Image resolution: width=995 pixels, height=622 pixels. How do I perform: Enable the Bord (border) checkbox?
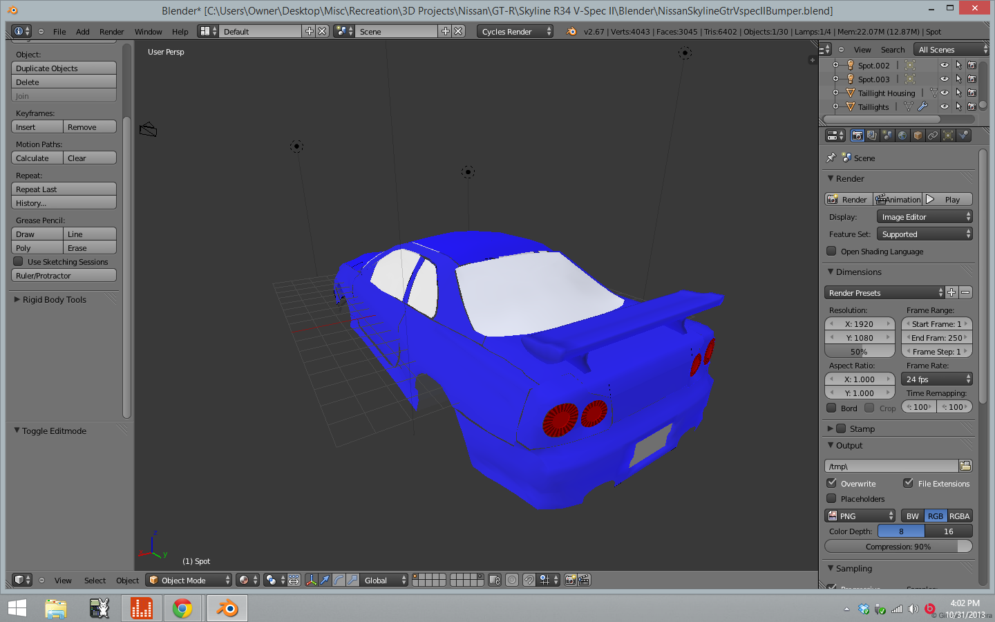coord(832,408)
